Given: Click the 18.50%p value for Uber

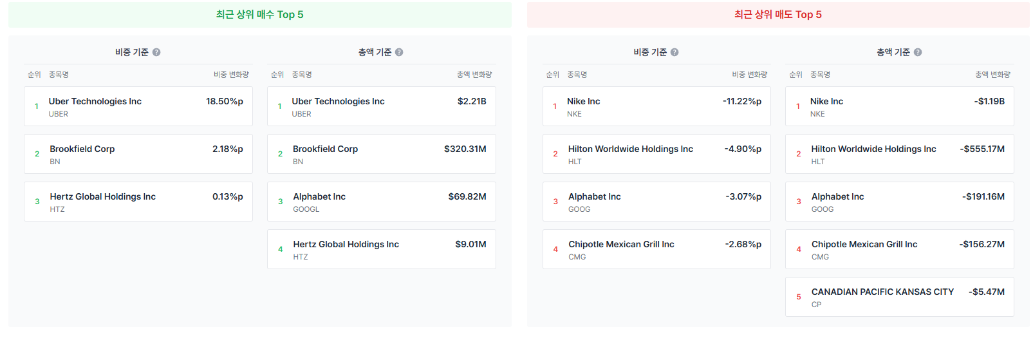Looking at the screenshot, I should click(225, 101).
